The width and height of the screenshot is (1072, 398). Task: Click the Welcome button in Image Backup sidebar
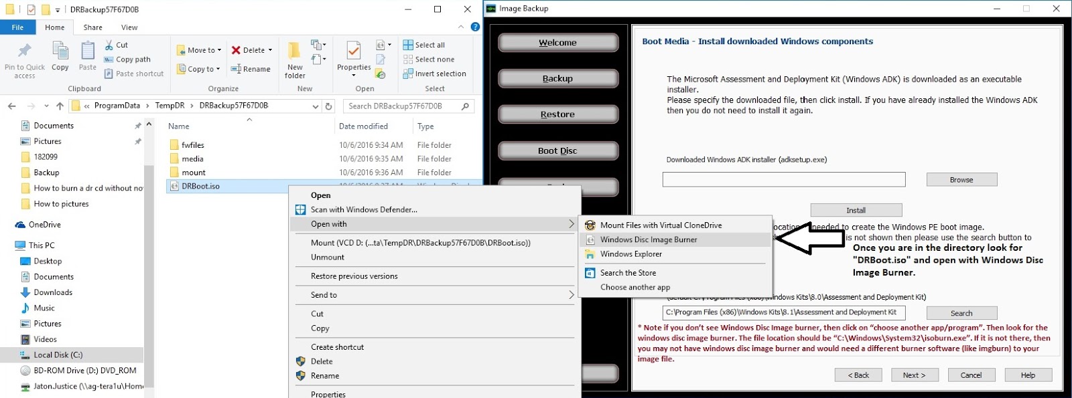(x=557, y=43)
